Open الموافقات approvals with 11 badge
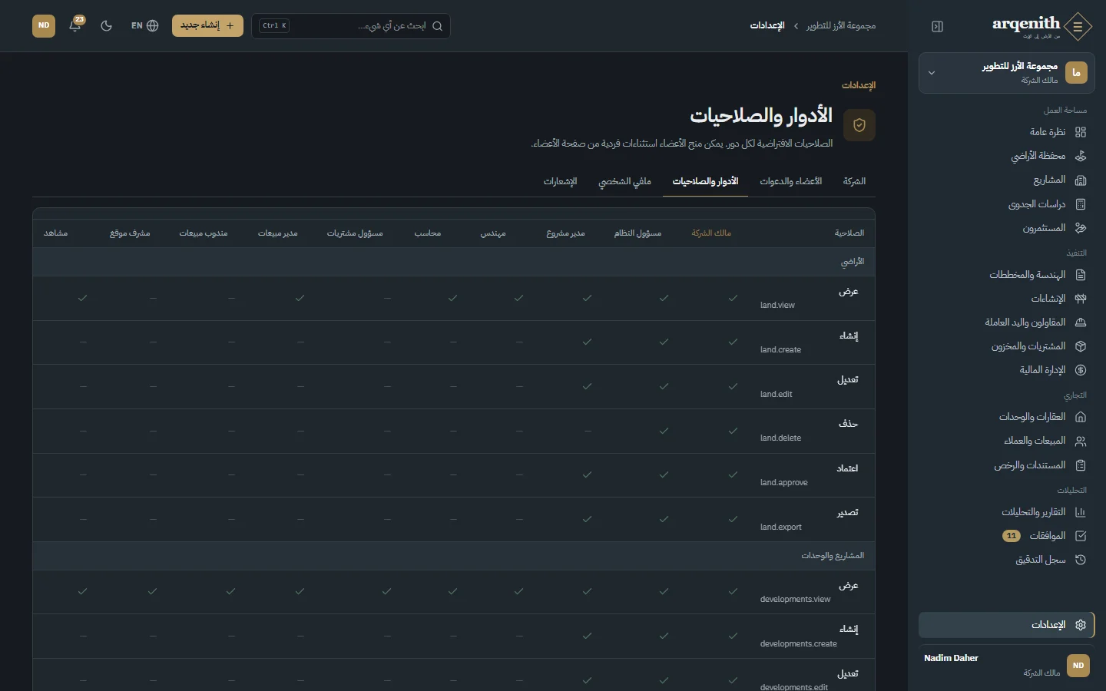 tap(1006, 536)
